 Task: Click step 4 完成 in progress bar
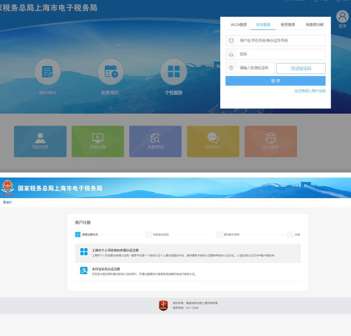(294, 234)
